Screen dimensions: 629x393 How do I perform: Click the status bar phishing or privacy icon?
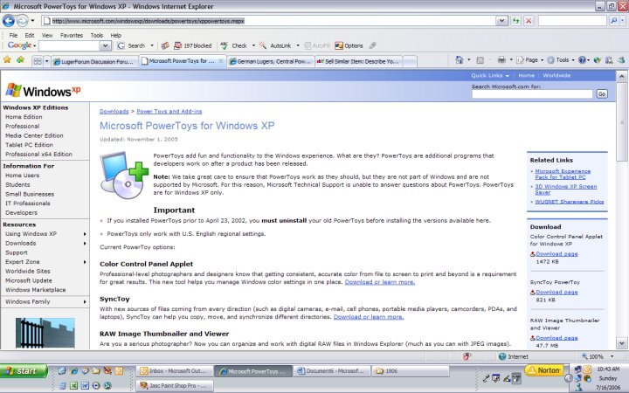[467, 356]
